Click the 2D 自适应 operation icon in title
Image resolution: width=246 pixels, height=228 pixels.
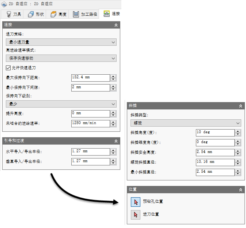(x=4, y=4)
